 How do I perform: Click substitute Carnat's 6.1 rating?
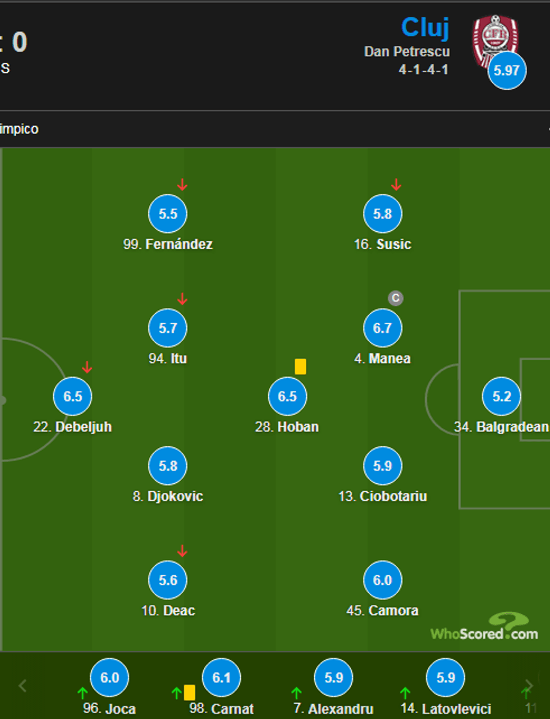[x=222, y=677]
